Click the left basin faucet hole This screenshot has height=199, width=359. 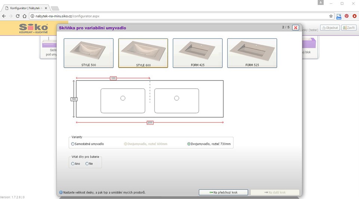[x=123, y=98]
